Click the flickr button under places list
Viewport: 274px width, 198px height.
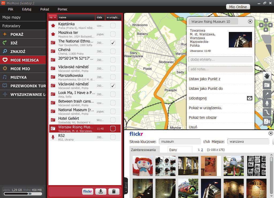coord(87,191)
